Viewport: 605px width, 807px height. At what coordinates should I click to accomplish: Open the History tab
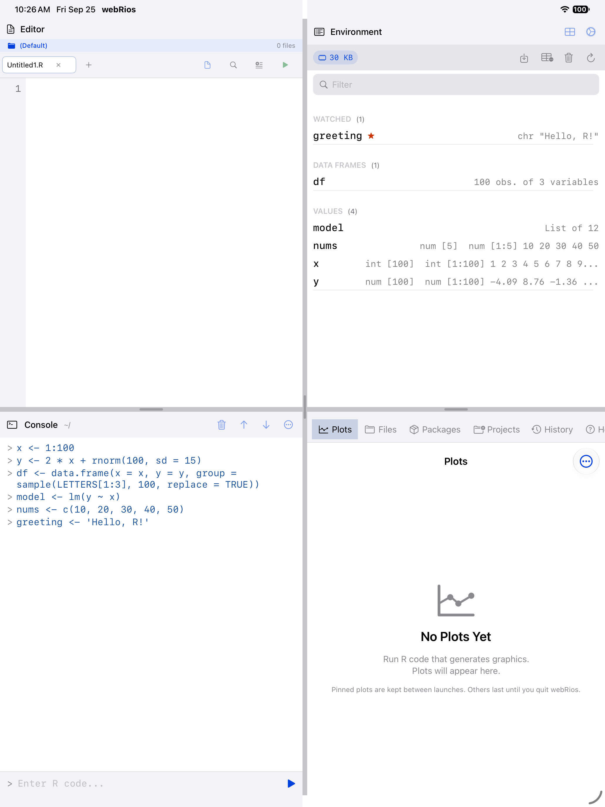click(552, 429)
